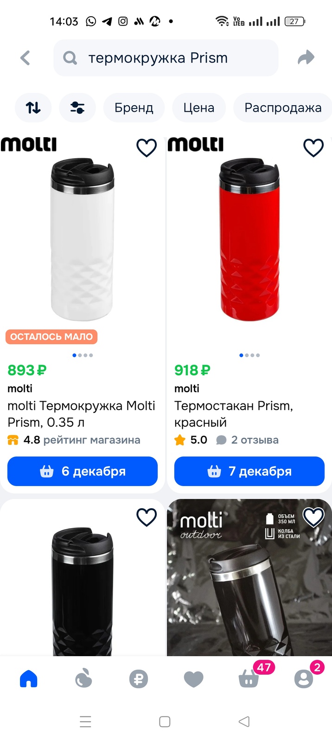Expand the Цена filter
Viewport: 332px width, 742px height.
[198, 108]
